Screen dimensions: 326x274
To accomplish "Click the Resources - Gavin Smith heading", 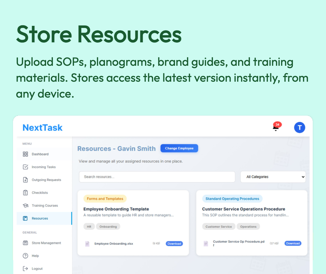I will pyautogui.click(x=116, y=148).
